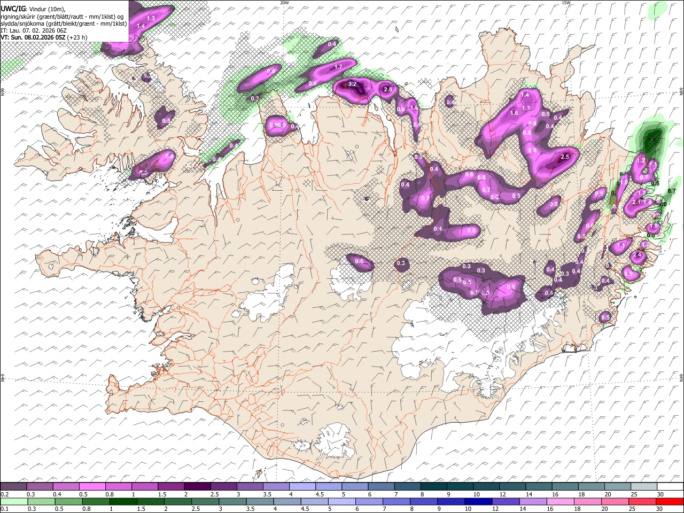Select the rain legend swatch labeled 7
Viewport: 684px width, 513px height.
coord(397,501)
